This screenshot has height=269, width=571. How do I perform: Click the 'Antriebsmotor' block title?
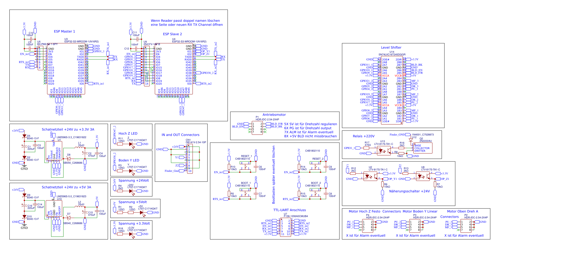[x=274, y=115]
